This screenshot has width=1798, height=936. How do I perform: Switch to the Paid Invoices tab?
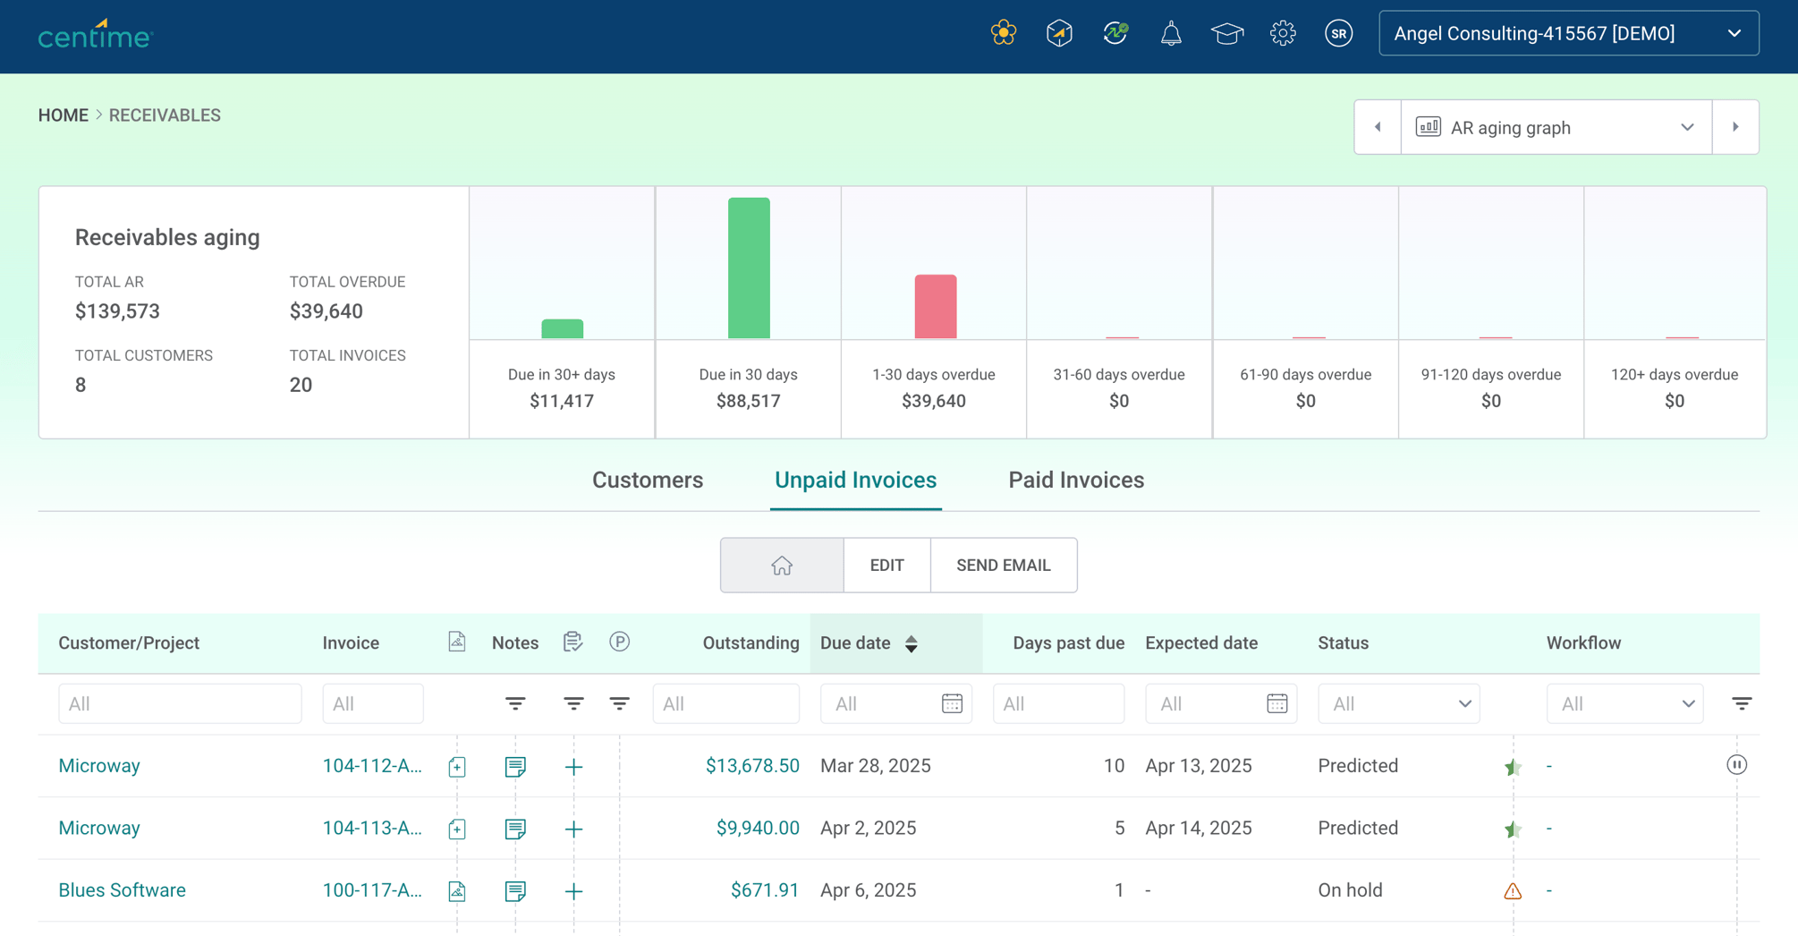tap(1076, 480)
